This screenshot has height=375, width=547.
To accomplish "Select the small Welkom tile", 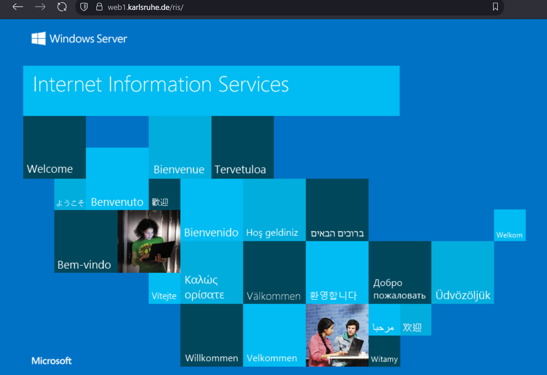I will coord(509,225).
